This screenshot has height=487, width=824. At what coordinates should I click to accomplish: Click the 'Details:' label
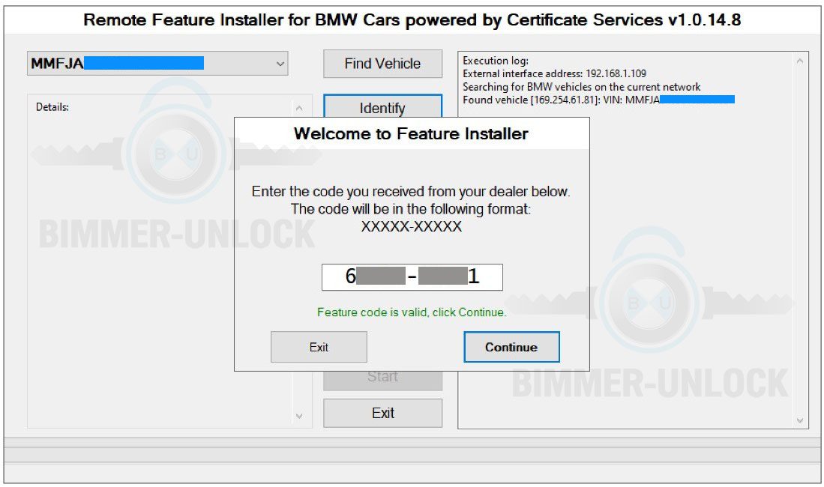coord(52,107)
